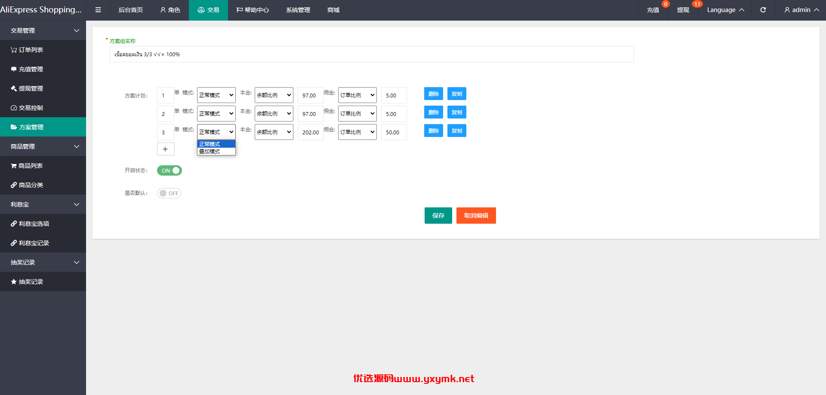Screen dimensions: 826x395
Task: Click the 方案组名称 text input field
Action: pos(372,54)
